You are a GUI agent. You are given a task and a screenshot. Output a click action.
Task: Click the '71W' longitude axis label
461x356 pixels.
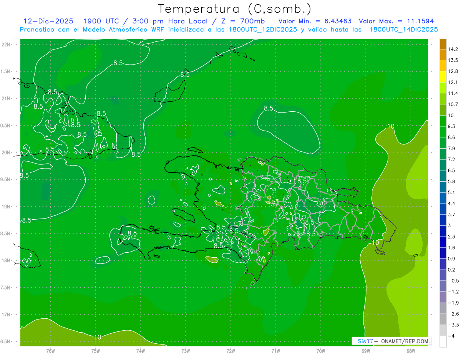tap(275, 351)
